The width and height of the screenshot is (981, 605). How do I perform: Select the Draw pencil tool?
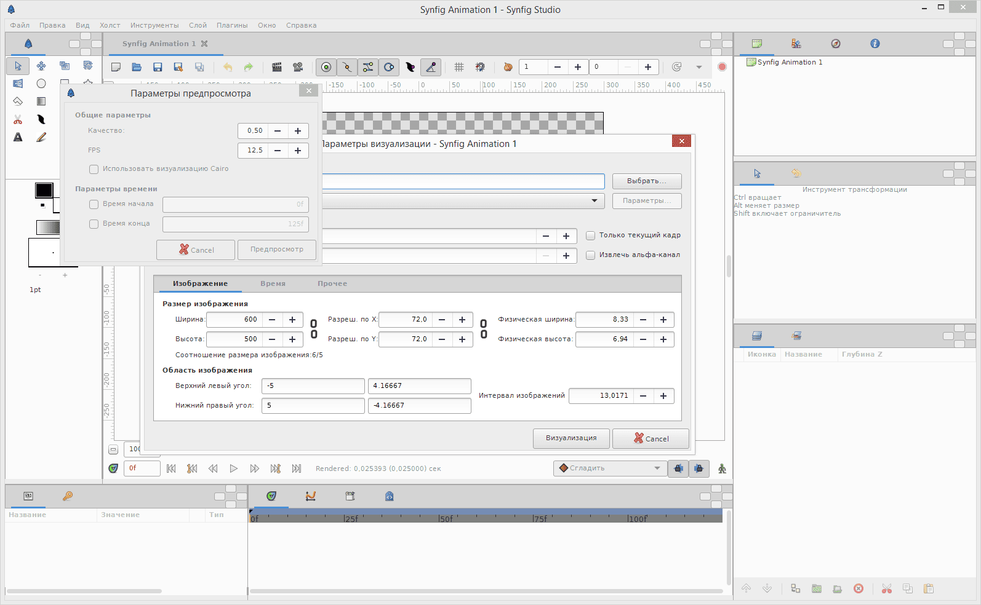(41, 137)
